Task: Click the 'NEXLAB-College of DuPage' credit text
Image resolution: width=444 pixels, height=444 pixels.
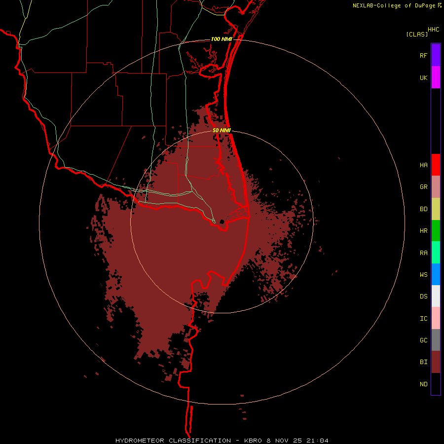Action: click(x=394, y=5)
